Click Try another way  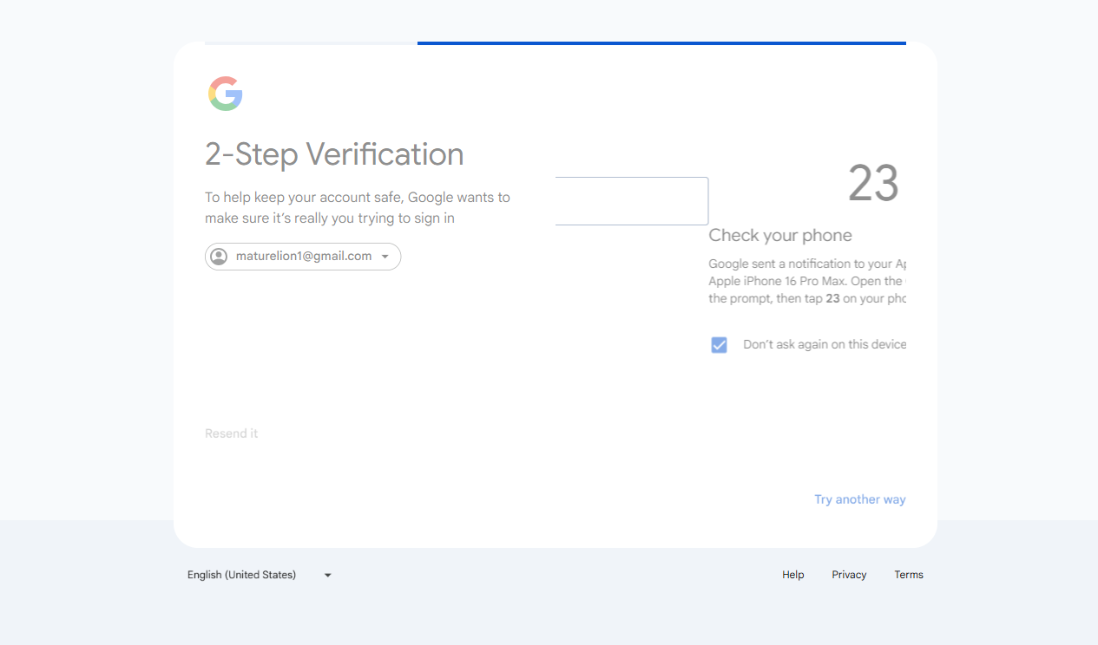click(x=859, y=499)
